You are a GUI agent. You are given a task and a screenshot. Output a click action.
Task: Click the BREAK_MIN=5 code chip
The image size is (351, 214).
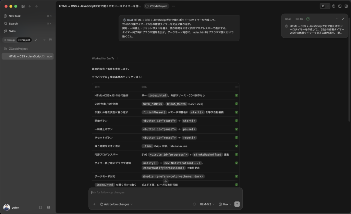pos(177,104)
